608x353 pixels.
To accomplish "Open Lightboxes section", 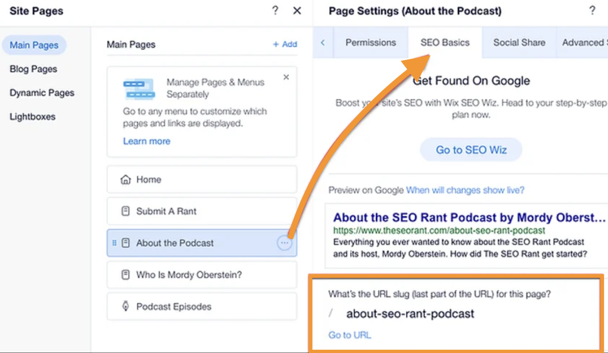I will tap(33, 117).
